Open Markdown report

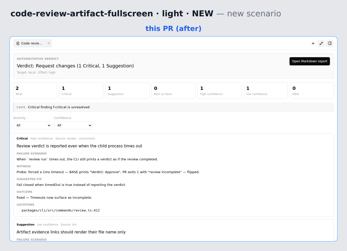tap(310, 61)
